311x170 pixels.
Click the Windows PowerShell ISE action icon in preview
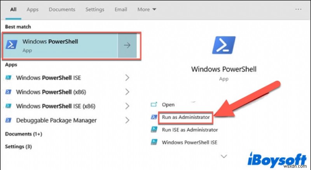pyautogui.click(x=154, y=142)
